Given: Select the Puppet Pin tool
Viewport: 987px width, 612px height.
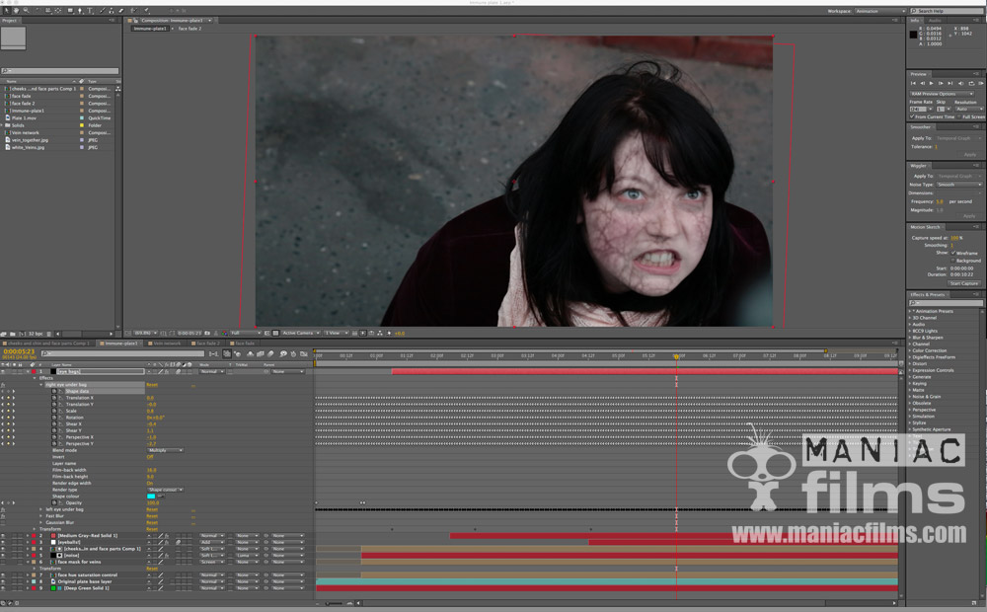Looking at the screenshot, I should [146, 11].
